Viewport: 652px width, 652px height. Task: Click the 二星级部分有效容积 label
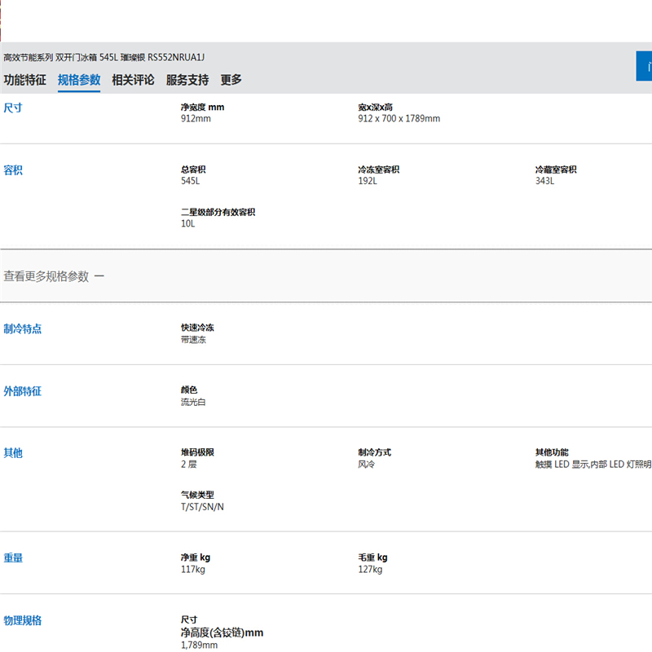[218, 212]
